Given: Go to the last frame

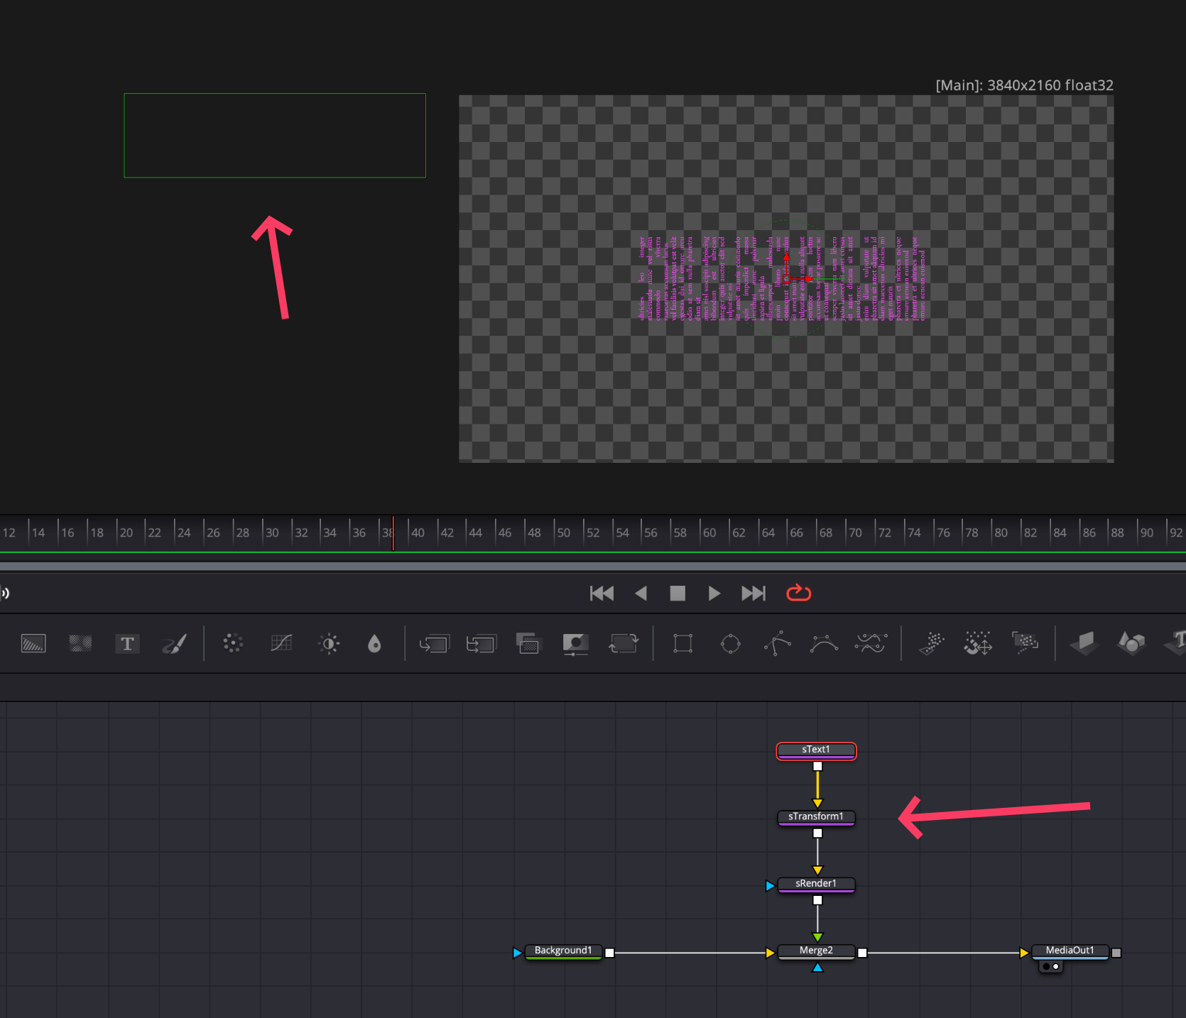Looking at the screenshot, I should [754, 593].
